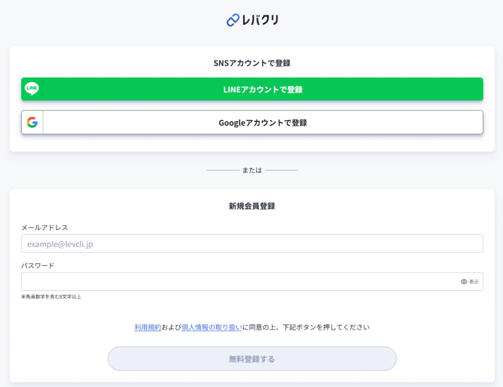Toggle password visibility with the 表示 eye icon
This screenshot has height=387, width=503.
[x=470, y=281]
